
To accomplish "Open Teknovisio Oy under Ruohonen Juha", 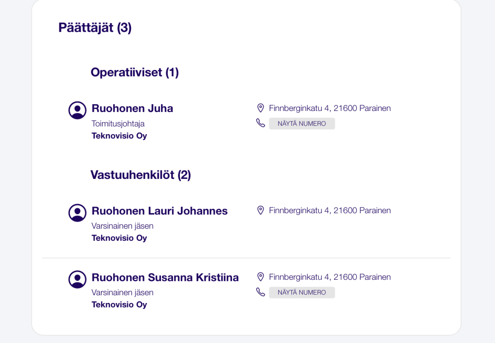I will coord(119,136).
